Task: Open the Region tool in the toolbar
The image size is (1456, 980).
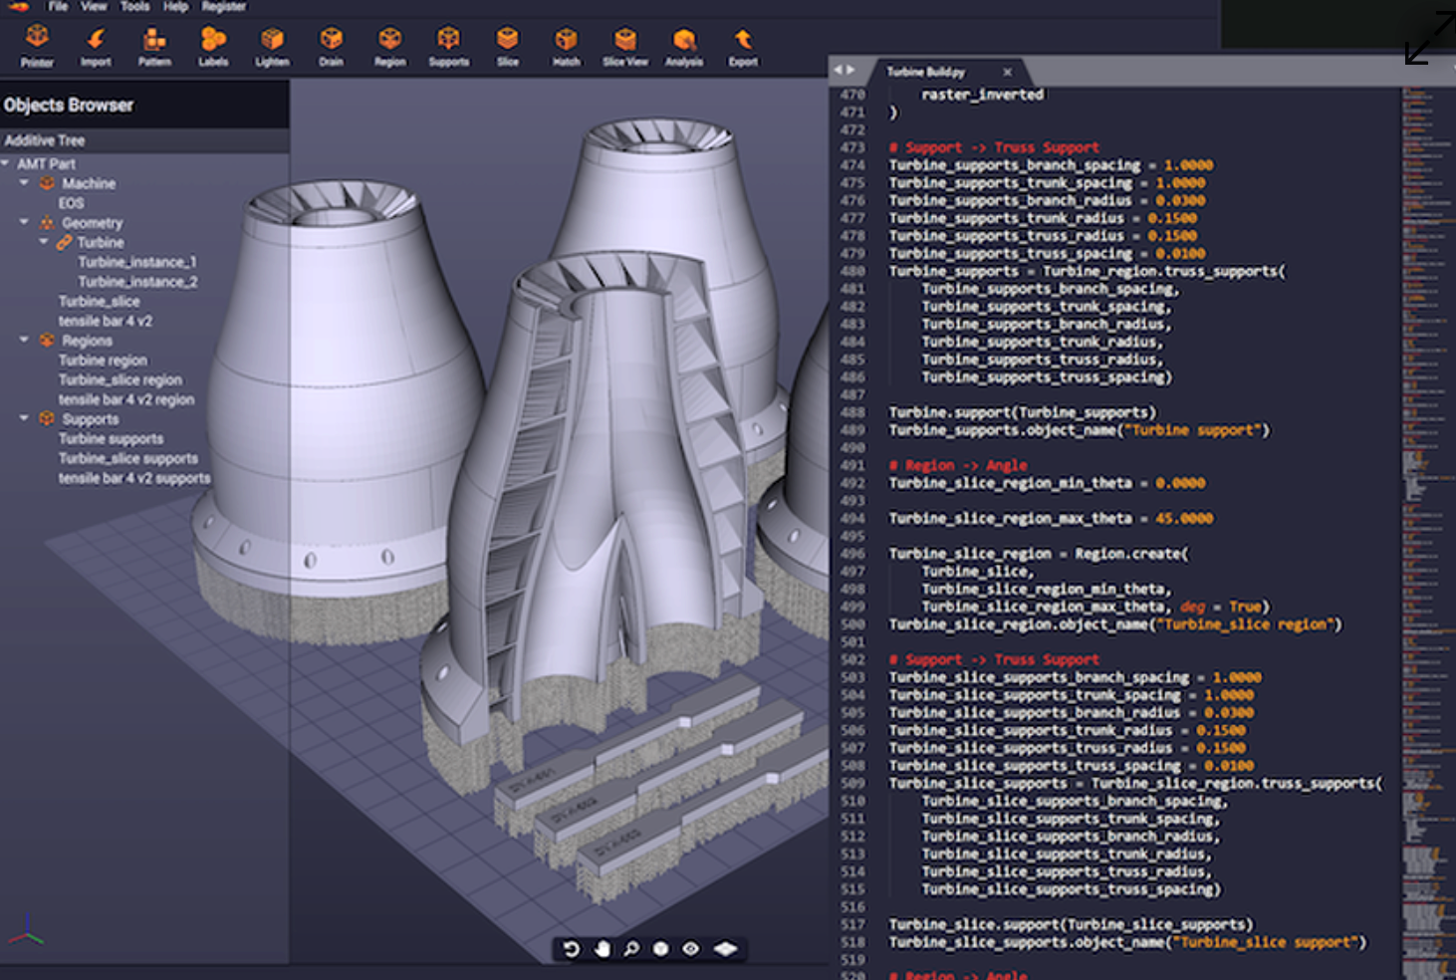Action: tap(389, 46)
